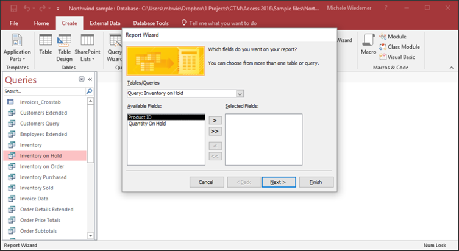Viewport: 459px width, 251px height.
Task: Select the Inventory Purchased query
Action: (x=45, y=177)
